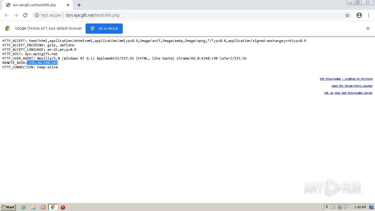Screen dimensions: 375x211
Task: Close the test6956.php tab
Action: coord(68,5)
